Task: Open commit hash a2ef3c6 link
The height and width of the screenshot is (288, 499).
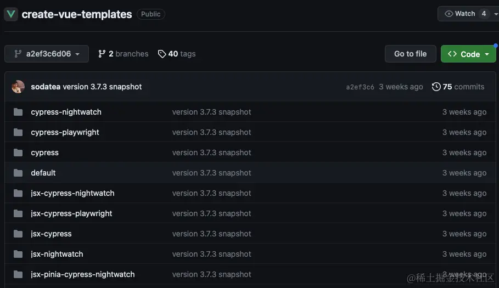Action: pyautogui.click(x=360, y=87)
